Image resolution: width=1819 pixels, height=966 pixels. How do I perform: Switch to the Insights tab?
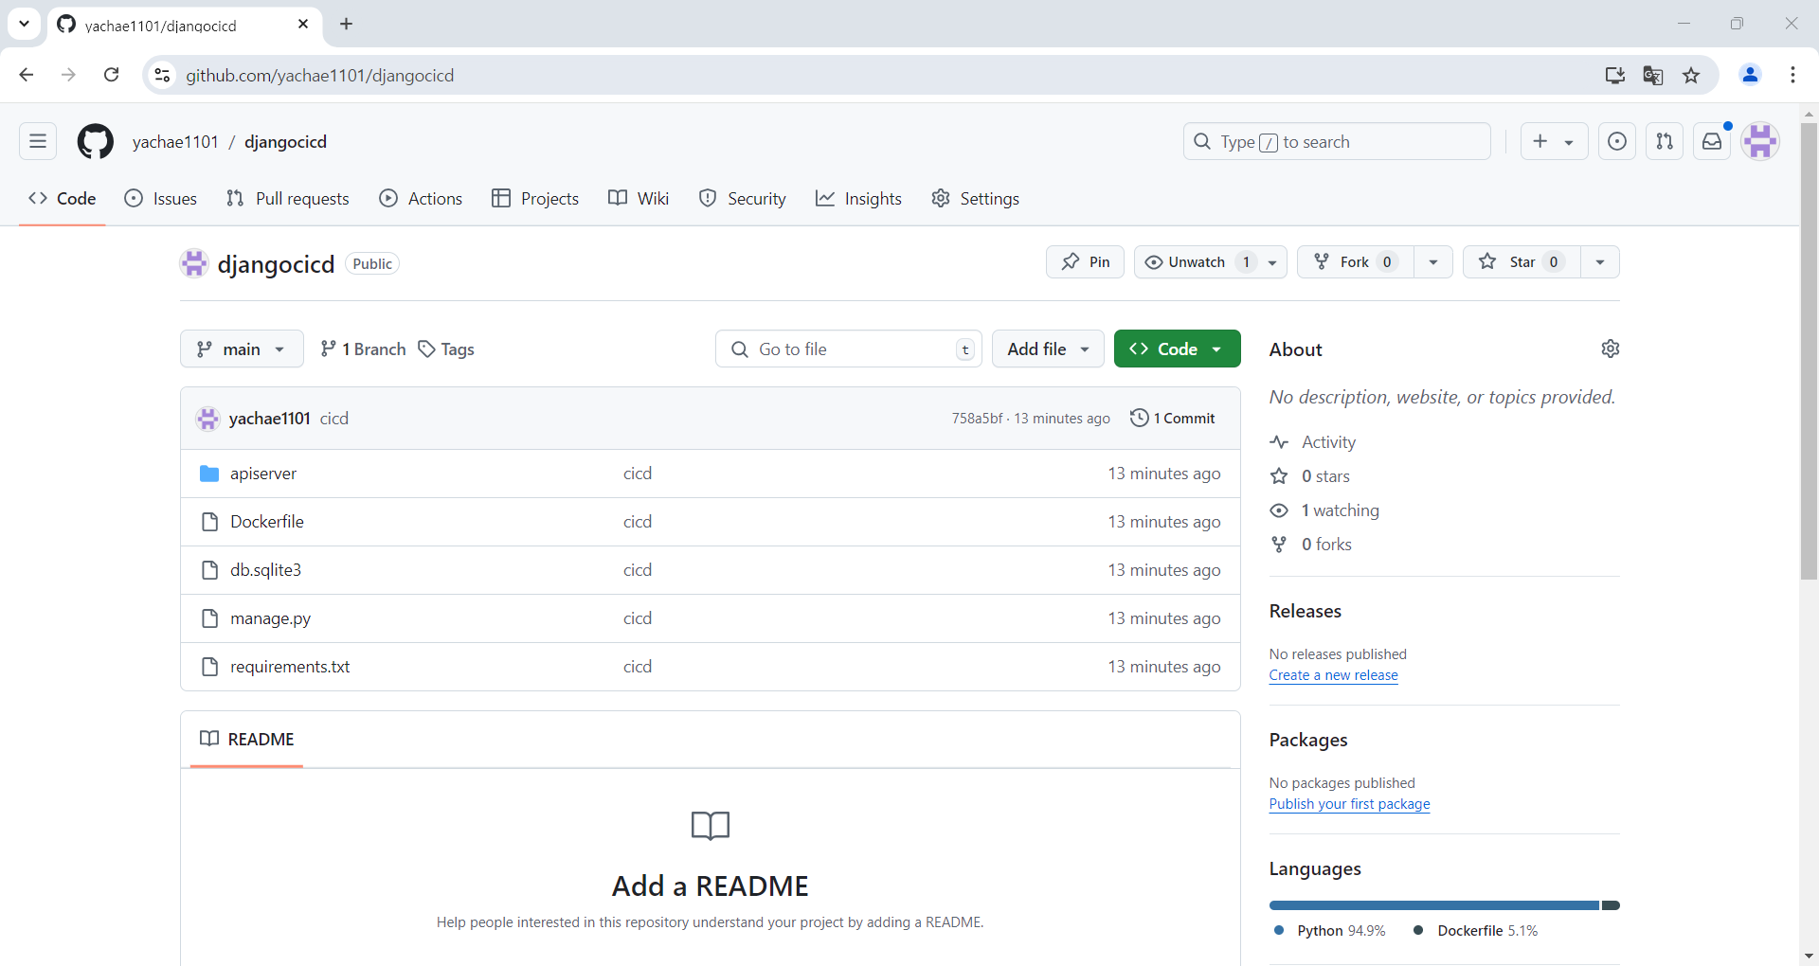(x=859, y=199)
